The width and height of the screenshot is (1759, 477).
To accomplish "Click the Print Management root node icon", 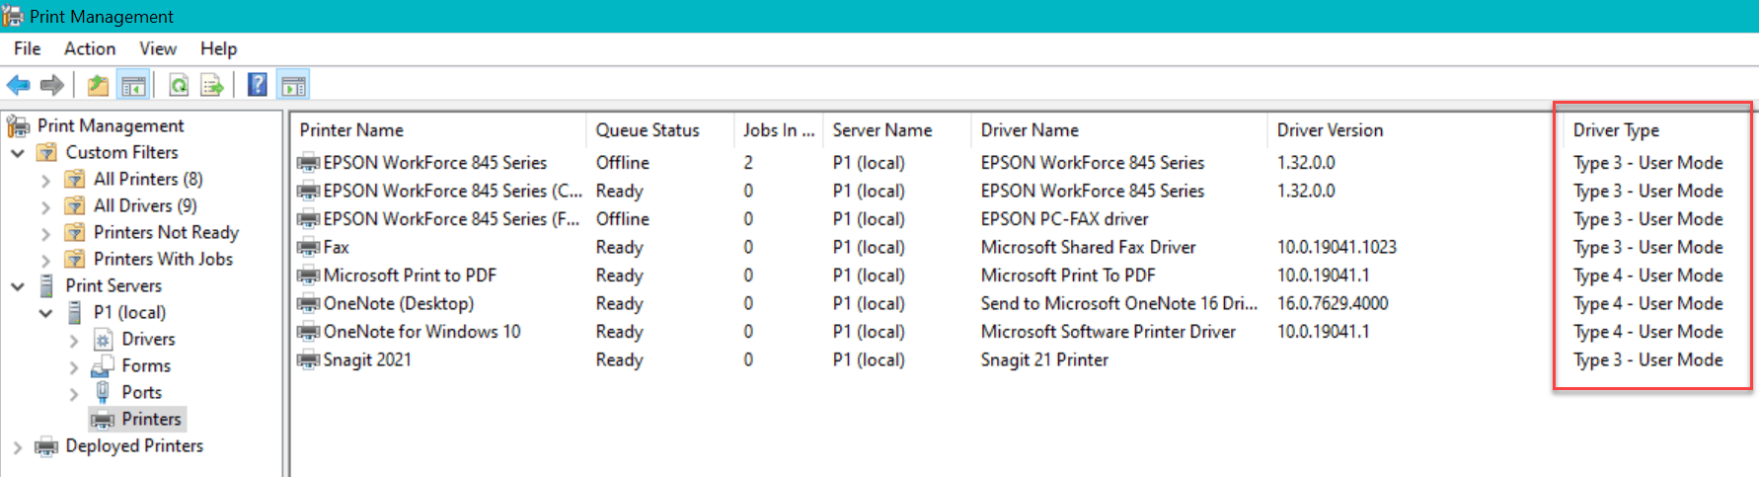I will click(x=18, y=125).
